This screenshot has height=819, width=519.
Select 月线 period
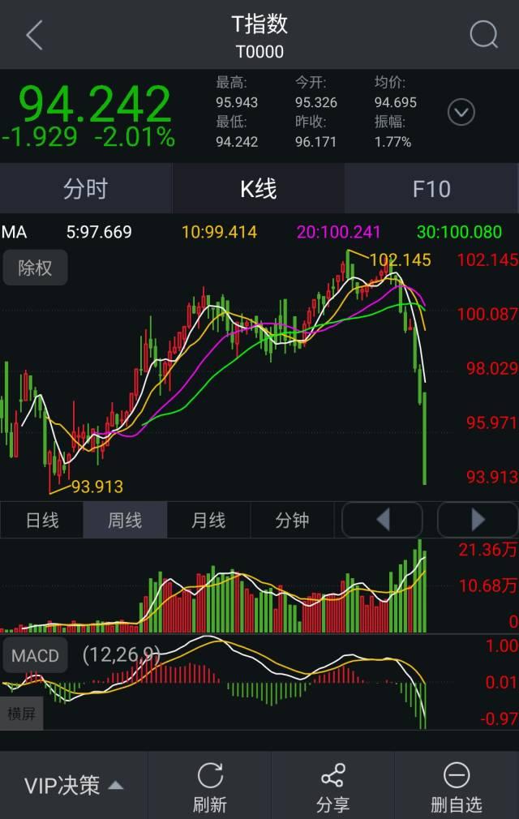[208, 521]
